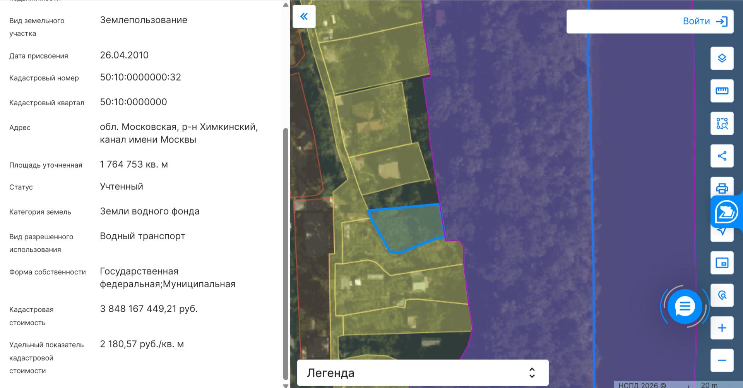Zoom in the map with plus

[x=722, y=328]
